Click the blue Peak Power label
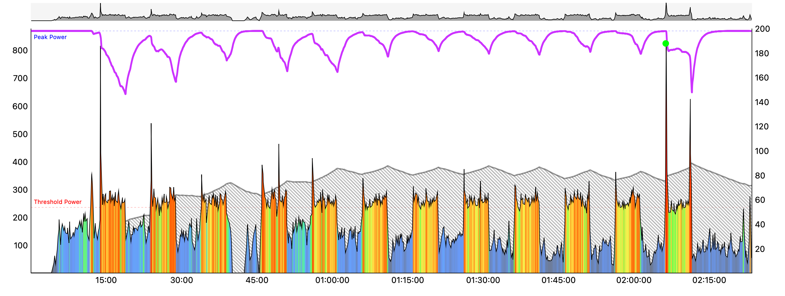Screen dimensions: 785x296 click(x=50, y=37)
